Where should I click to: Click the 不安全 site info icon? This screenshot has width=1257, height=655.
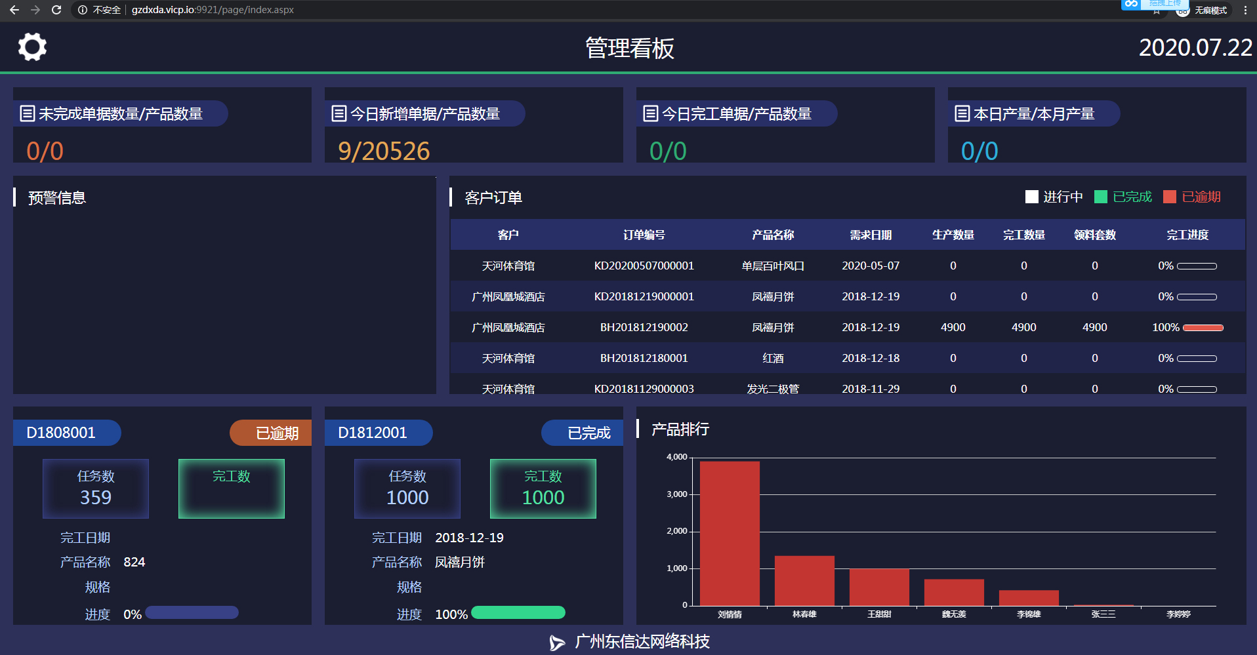(83, 10)
